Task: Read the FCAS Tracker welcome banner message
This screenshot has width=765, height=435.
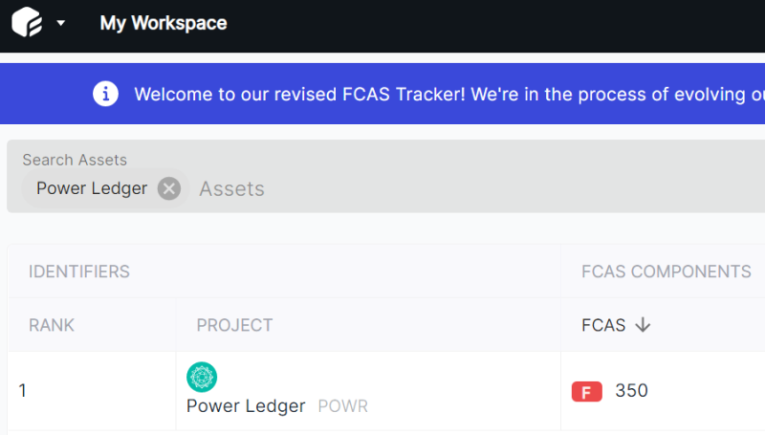Action: [x=449, y=94]
